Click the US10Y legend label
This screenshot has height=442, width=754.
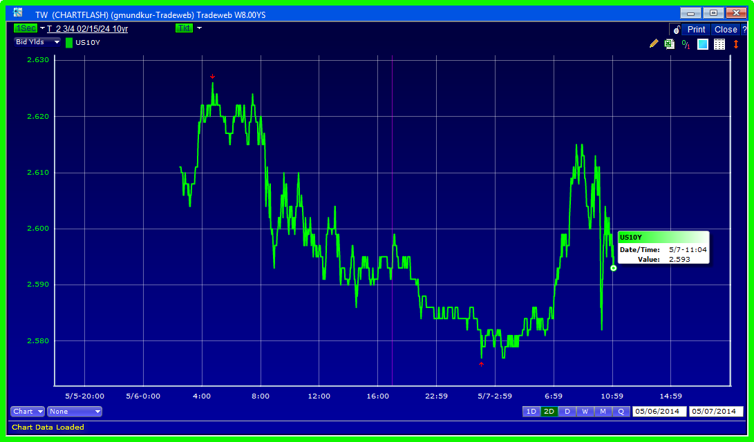pos(88,43)
